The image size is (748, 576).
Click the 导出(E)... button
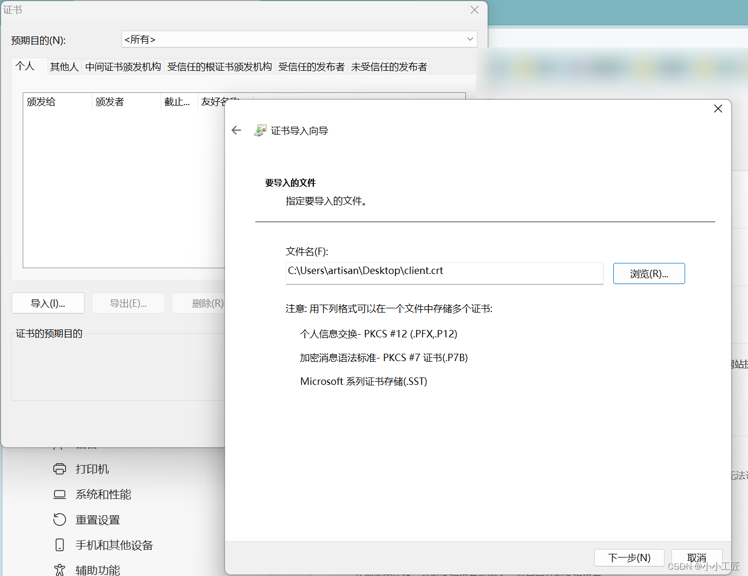128,303
